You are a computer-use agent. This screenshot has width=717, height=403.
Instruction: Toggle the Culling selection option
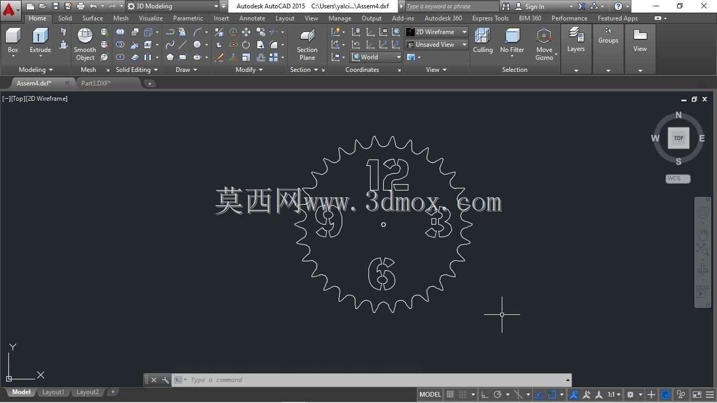[x=482, y=40]
